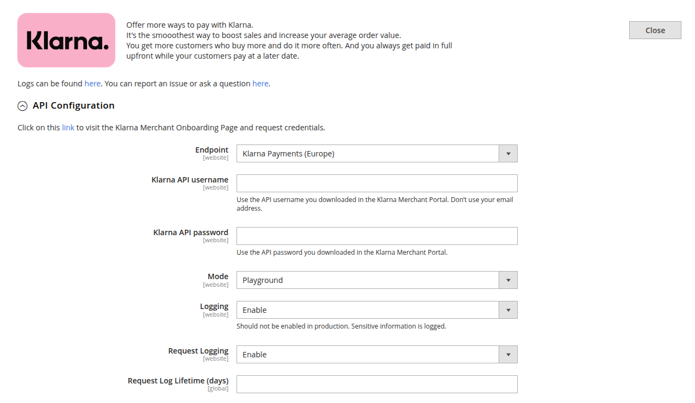695x403 pixels.
Task: Open the report an issue 'here' link
Action: click(260, 84)
